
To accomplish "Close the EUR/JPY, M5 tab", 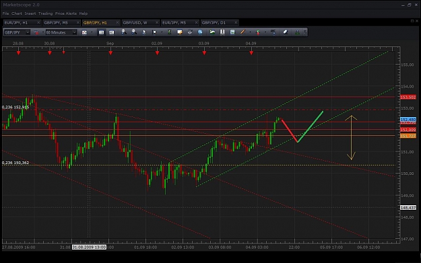I will (196, 23).
